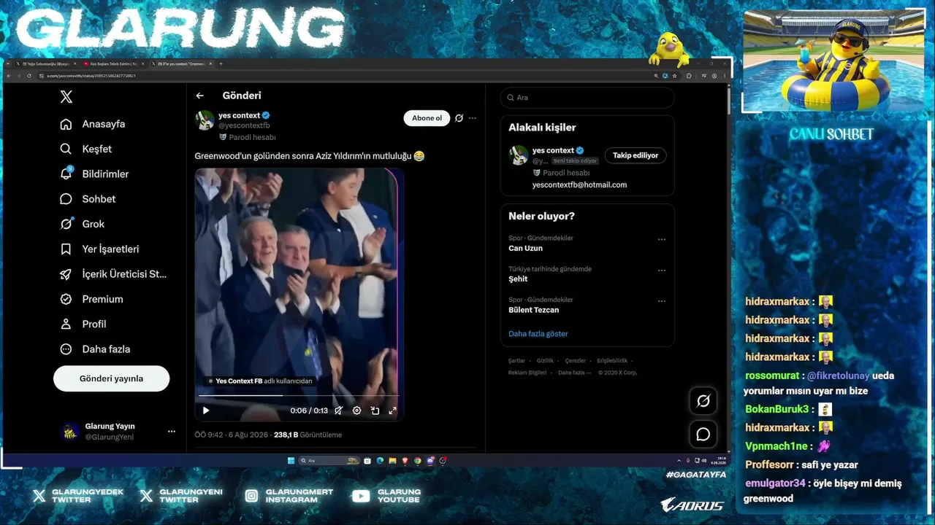Screen dimensions: 935x525
Task: Click the chat username emulgator34
Action: click(775, 483)
